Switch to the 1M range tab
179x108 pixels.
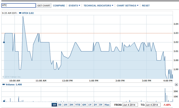(65, 105)
